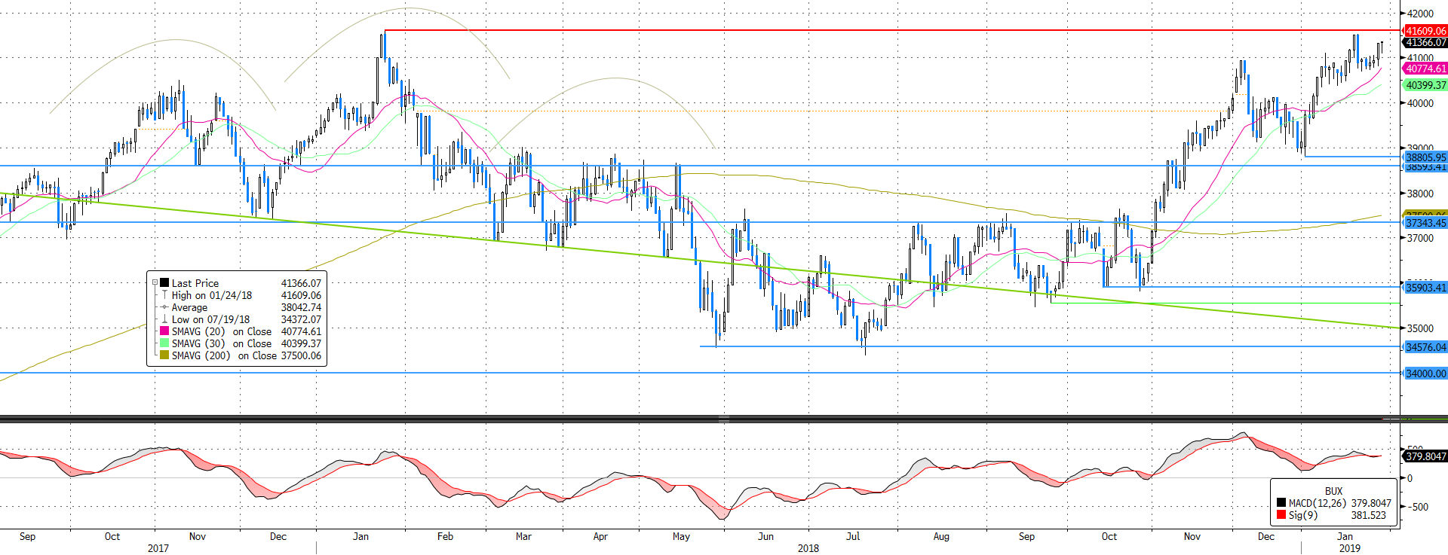This screenshot has height=555, width=1448.
Task: Click the 2018 year label on time axis
Action: pos(808,548)
